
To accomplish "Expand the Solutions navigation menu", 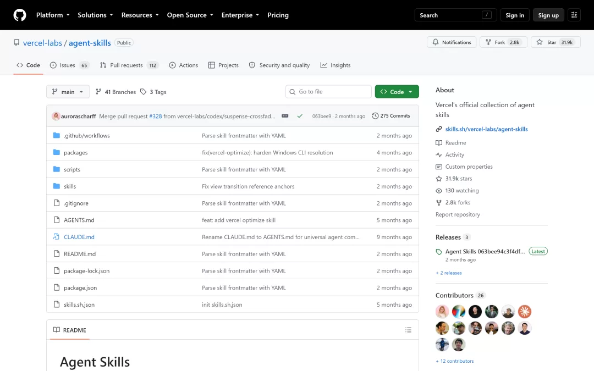I will tap(96, 15).
